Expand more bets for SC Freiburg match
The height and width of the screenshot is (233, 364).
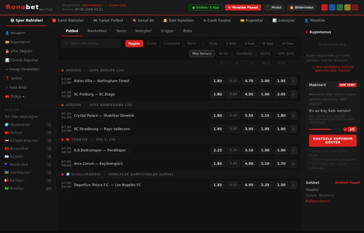pos(293,94)
